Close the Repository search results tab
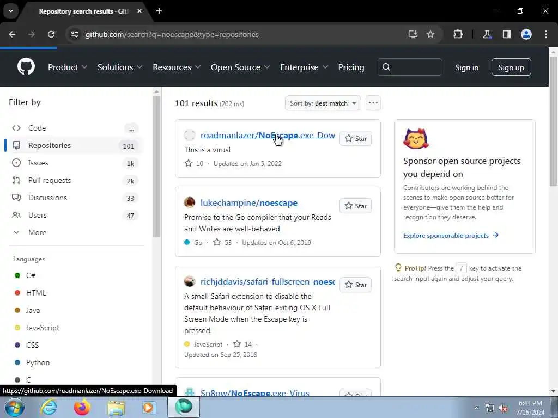Viewport: 558px width, 418px height. click(x=139, y=11)
